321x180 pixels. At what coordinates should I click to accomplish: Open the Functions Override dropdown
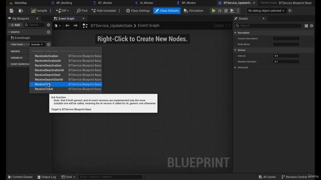click(x=37, y=44)
